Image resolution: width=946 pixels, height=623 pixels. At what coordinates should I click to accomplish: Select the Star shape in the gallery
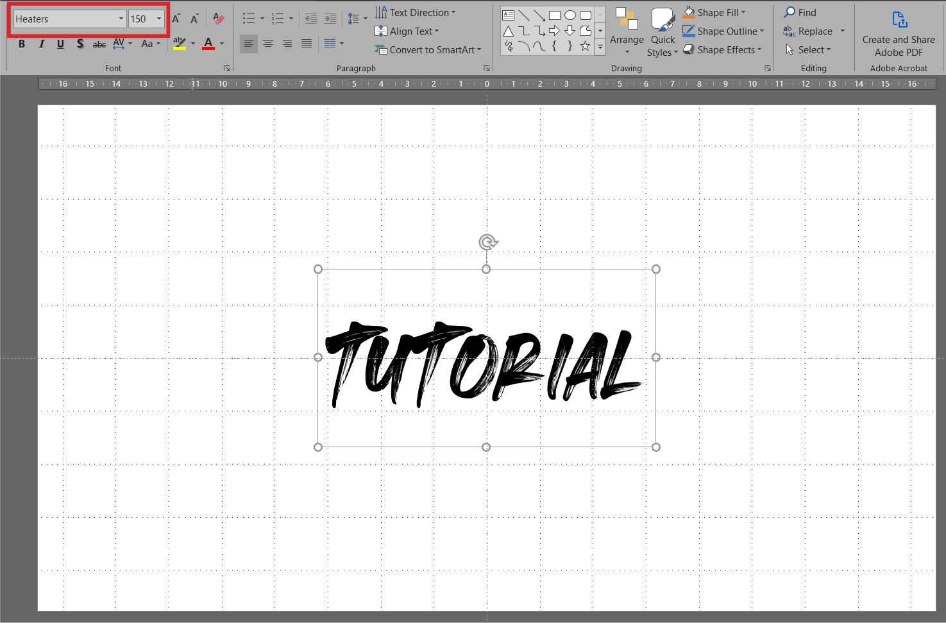584,46
